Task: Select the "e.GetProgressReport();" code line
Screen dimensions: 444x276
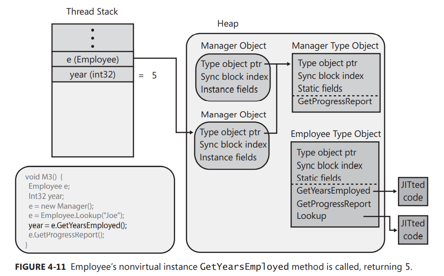Action: (x=67, y=235)
